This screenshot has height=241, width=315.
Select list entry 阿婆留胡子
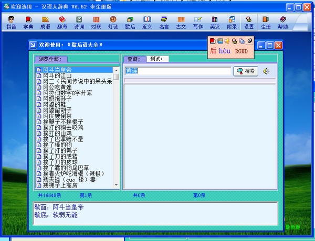74,110
